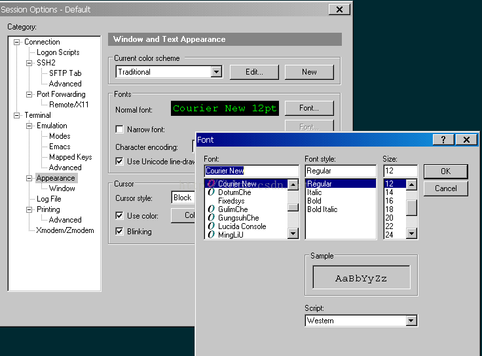Toggle the Use color checkbox
Viewport: 482px width, 356px height.
[119, 215]
